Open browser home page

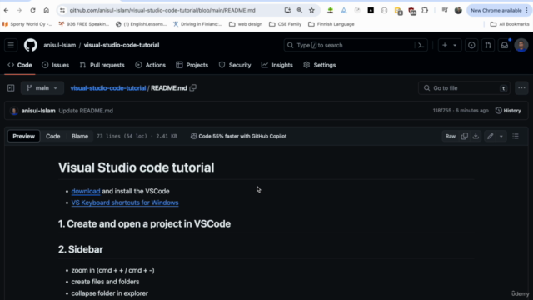tap(47, 11)
